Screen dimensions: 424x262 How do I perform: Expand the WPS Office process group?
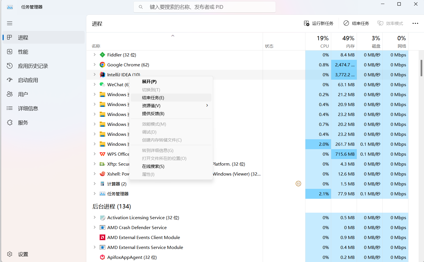[95, 154]
